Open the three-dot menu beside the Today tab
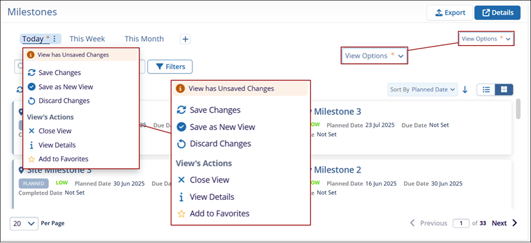The width and height of the screenshot is (531, 243). [x=55, y=39]
